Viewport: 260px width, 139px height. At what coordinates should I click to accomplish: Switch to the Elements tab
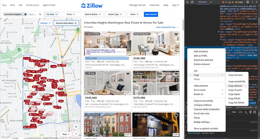pos(203,2)
